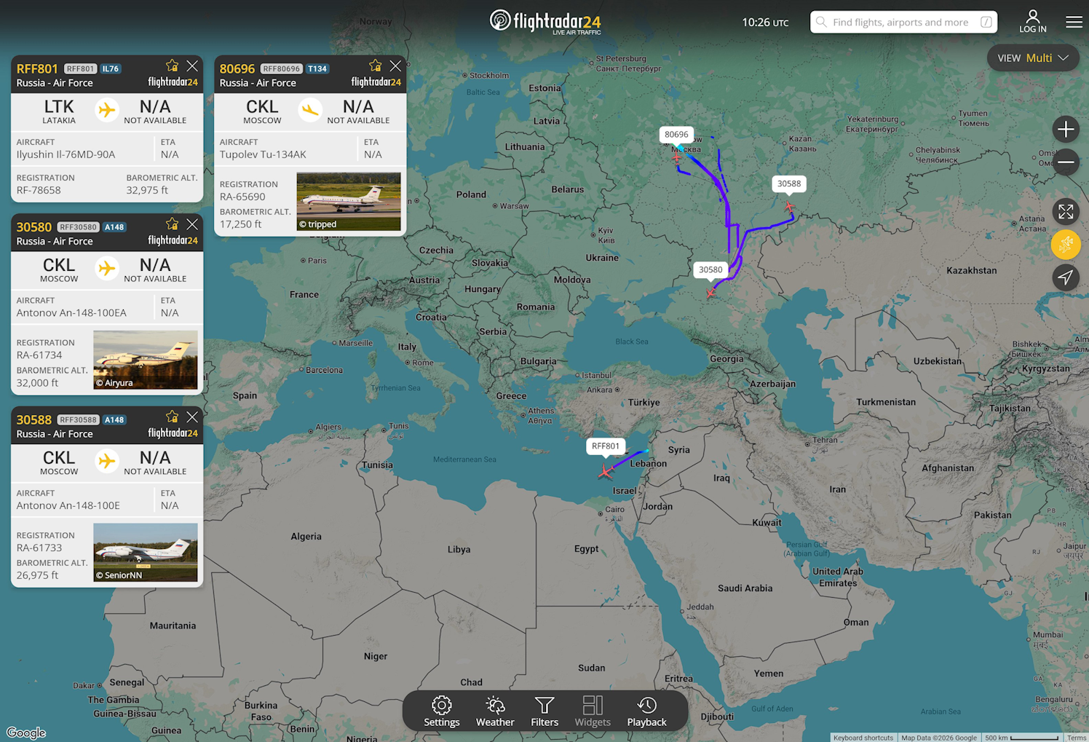Click the 30588 map label
This screenshot has height=742, width=1089.
[x=789, y=184]
